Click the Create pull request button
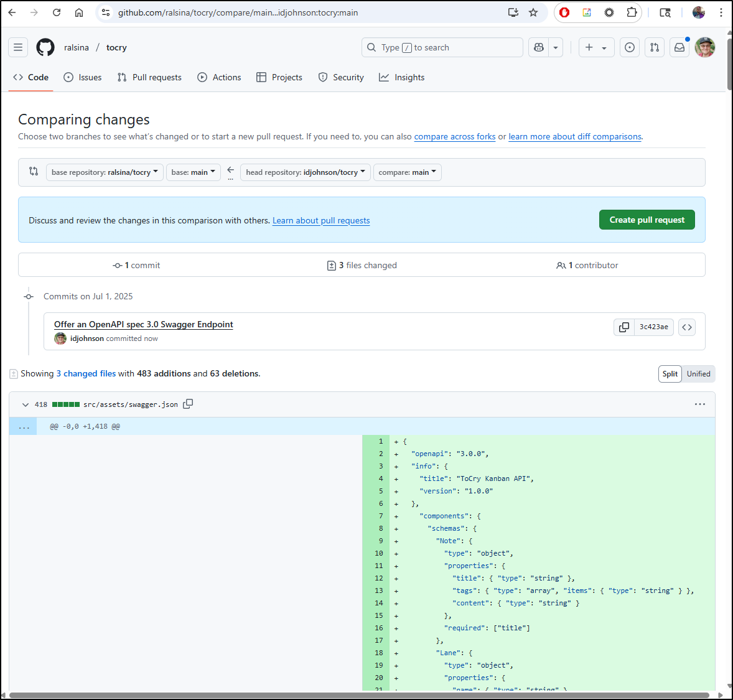Viewport: 733px width, 700px height. (647, 220)
